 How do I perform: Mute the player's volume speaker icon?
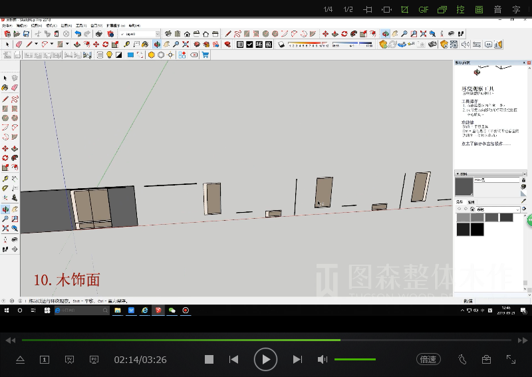(x=322, y=359)
